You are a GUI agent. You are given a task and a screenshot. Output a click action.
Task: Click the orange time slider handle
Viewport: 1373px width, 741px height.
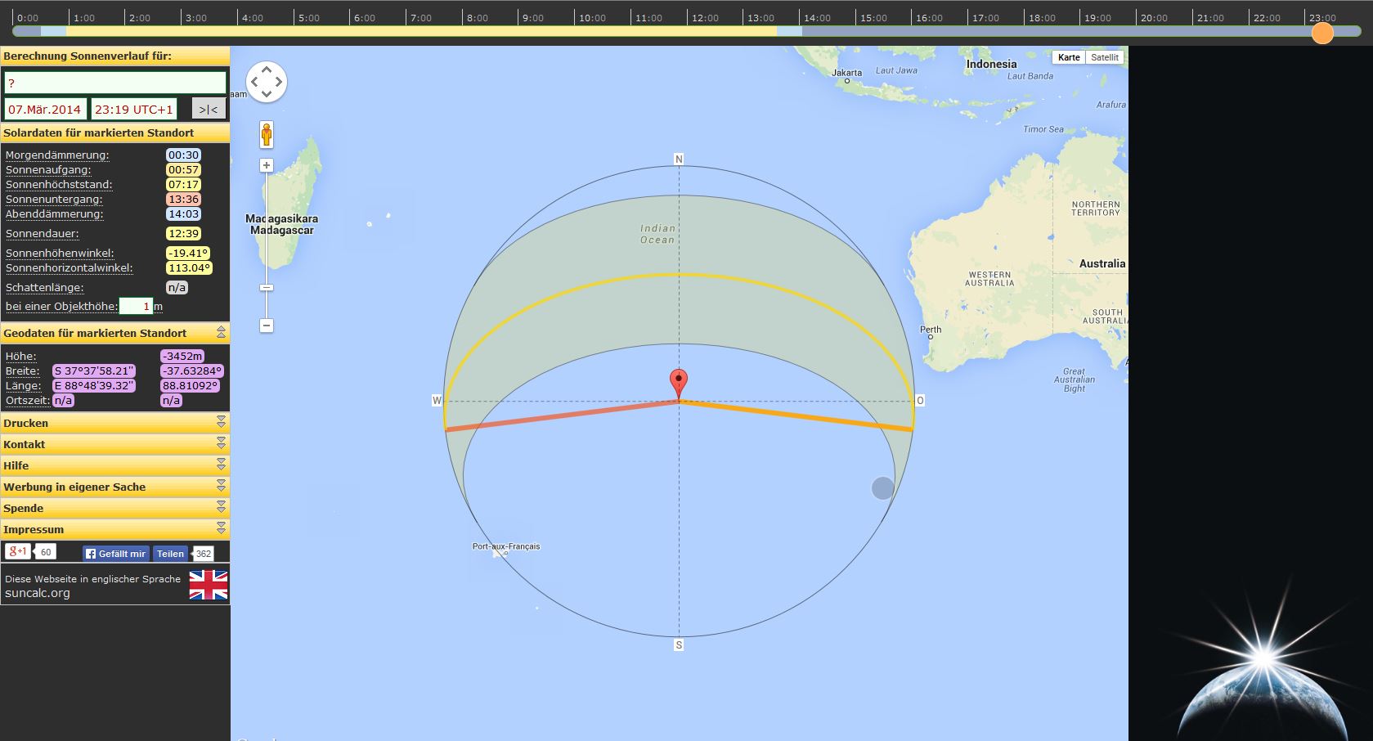pyautogui.click(x=1322, y=33)
